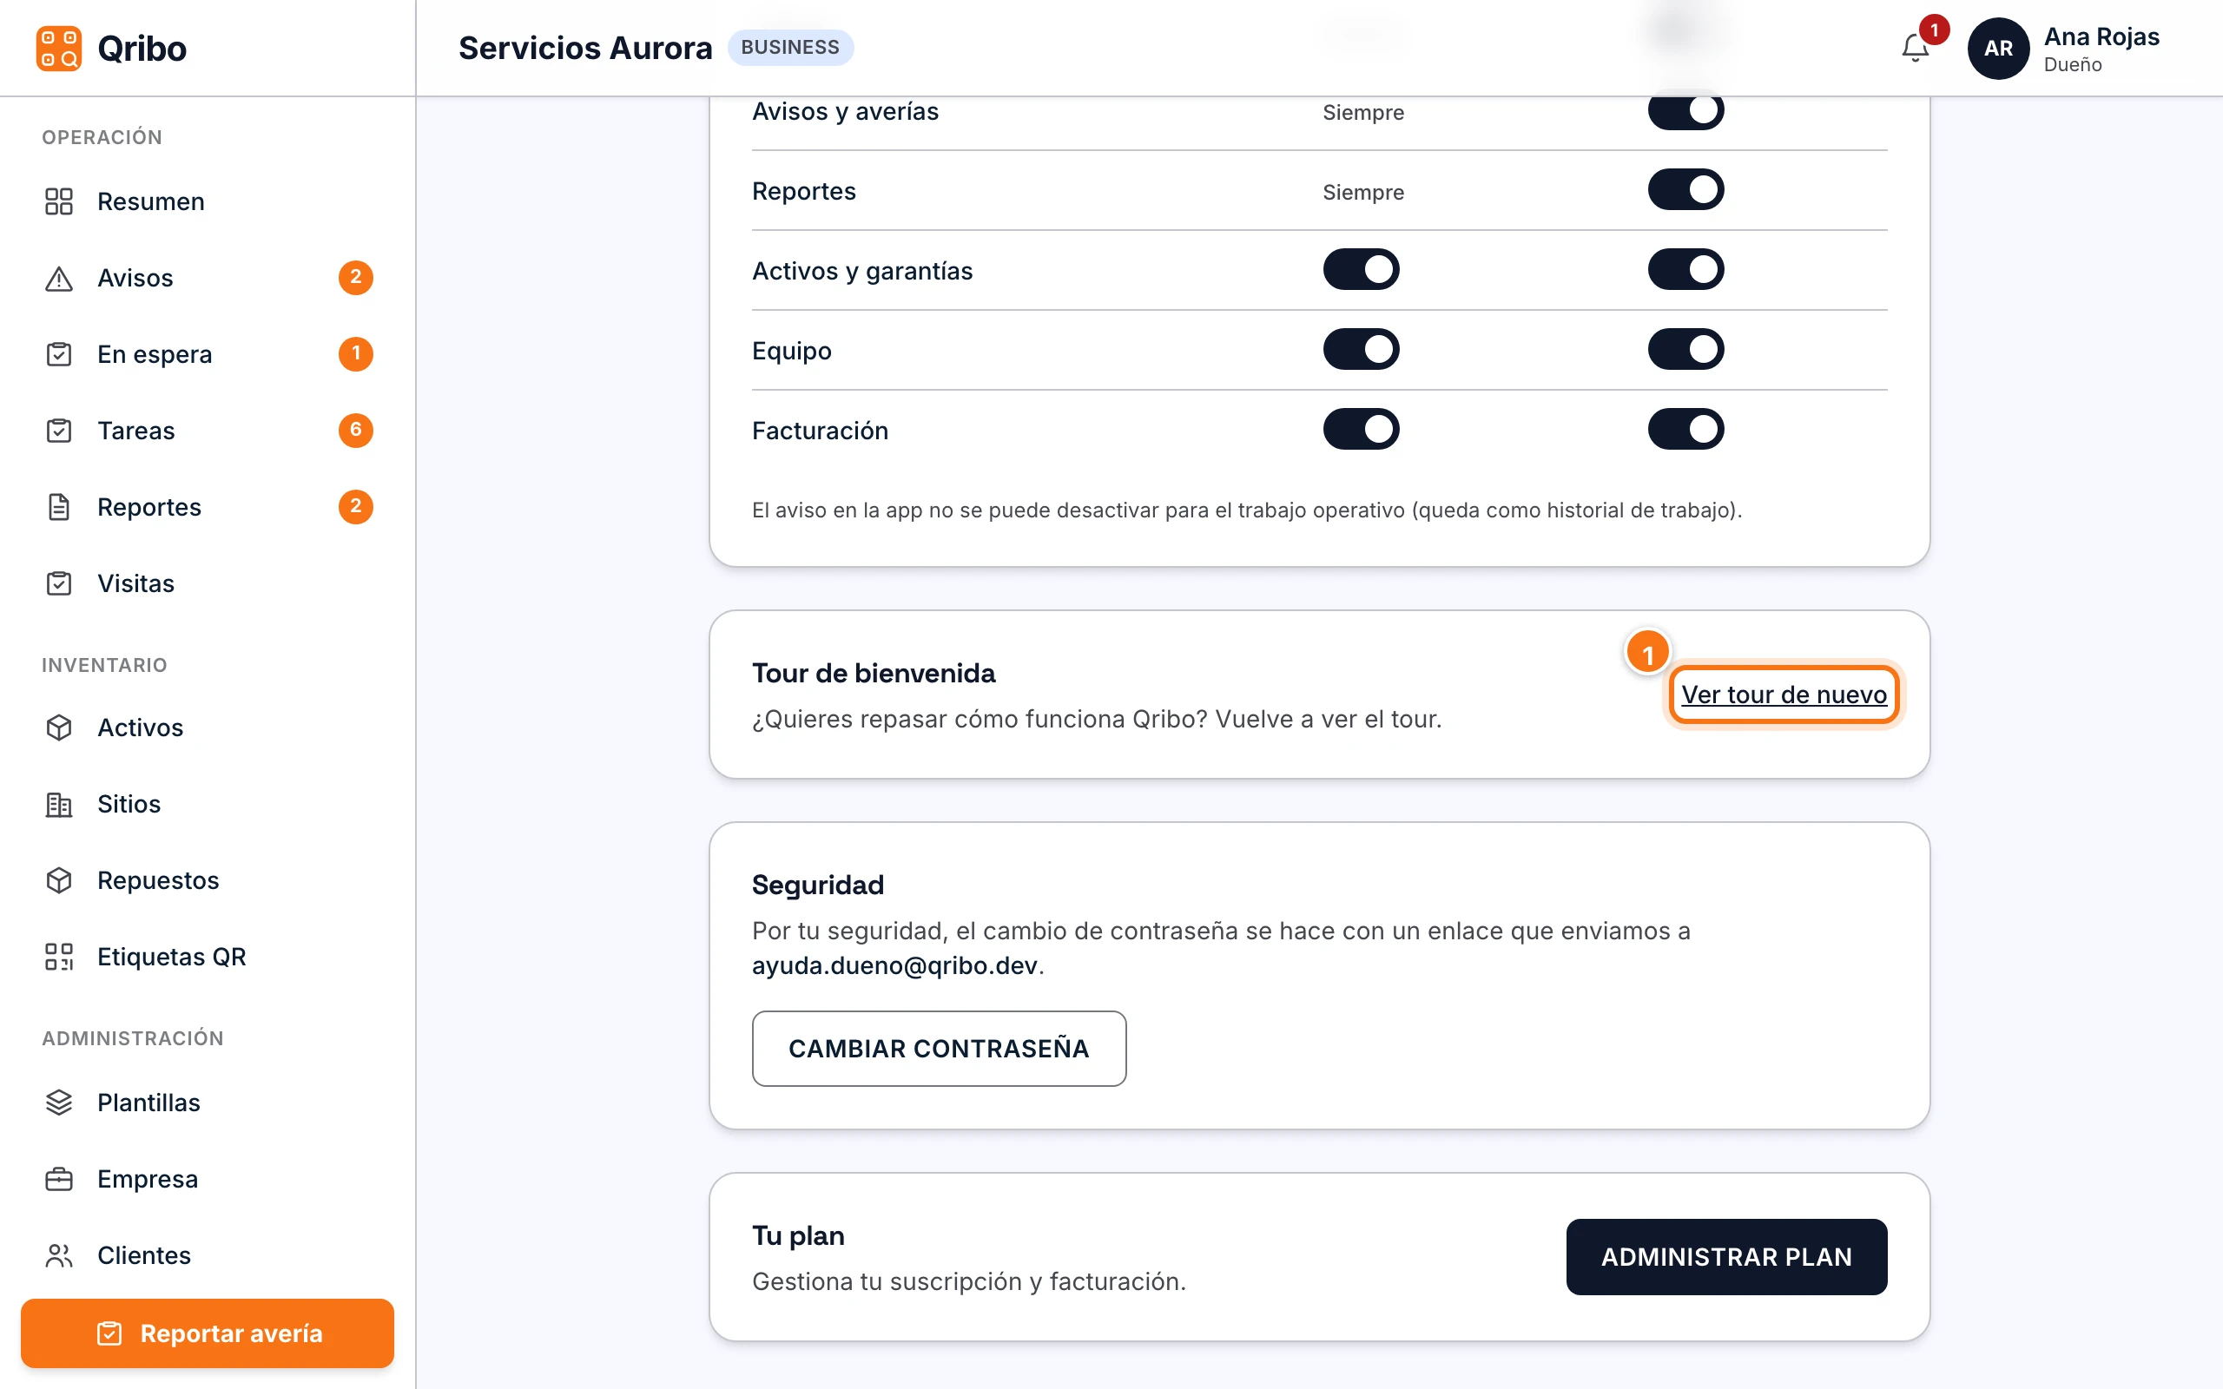Screen dimensions: 2223x1389
Task: Open Resumen via its grid icon
Action: pyautogui.click(x=59, y=201)
